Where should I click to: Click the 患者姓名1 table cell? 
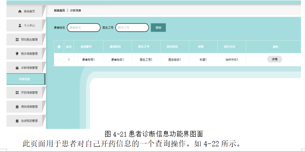(x=117, y=60)
